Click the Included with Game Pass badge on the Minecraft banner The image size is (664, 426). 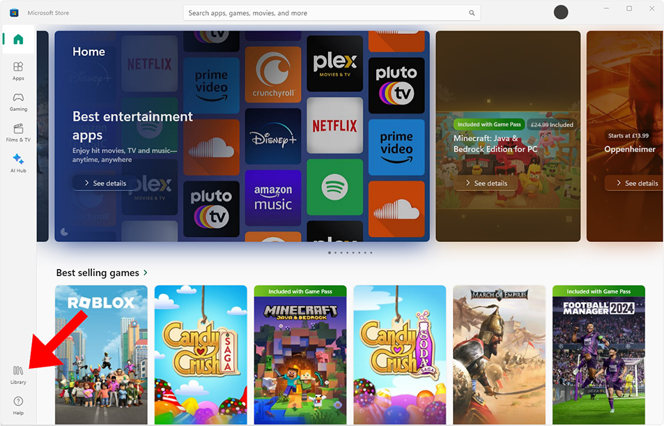[x=489, y=124]
